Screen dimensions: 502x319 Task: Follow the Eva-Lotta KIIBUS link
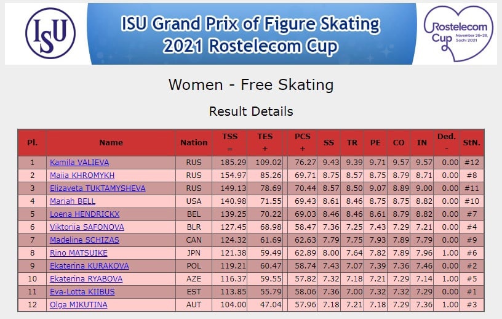pos(82,292)
